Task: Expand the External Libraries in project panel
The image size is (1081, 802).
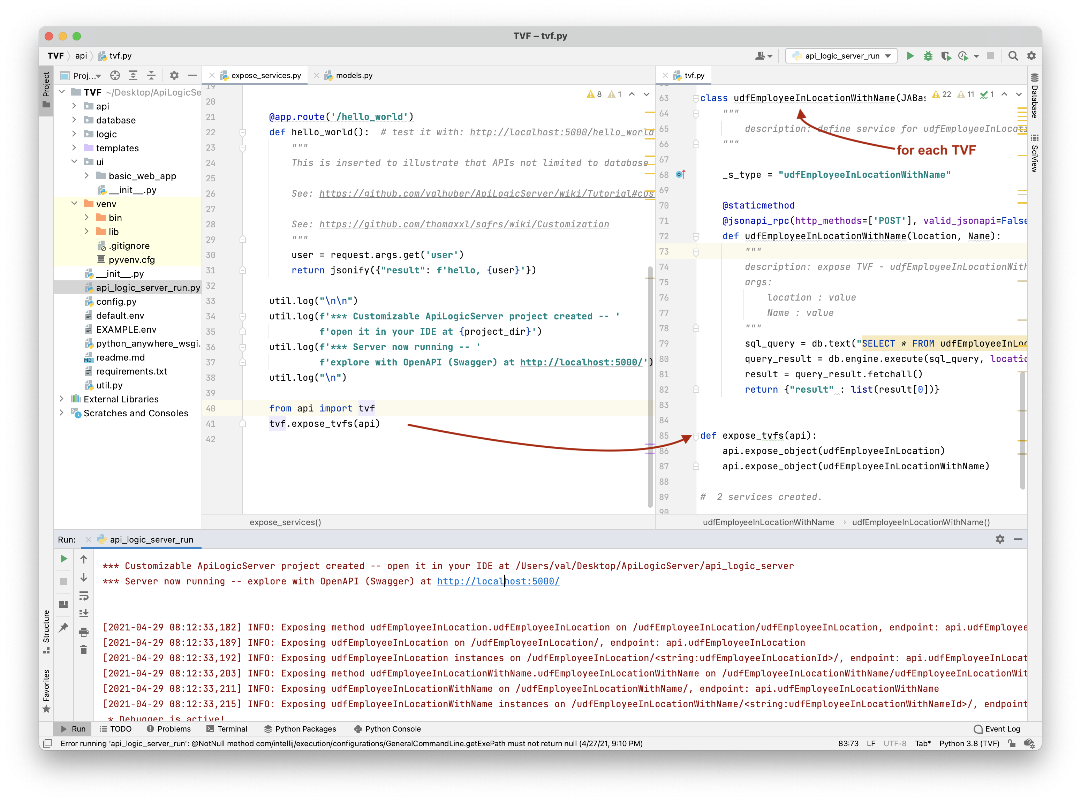Action: pyautogui.click(x=62, y=399)
